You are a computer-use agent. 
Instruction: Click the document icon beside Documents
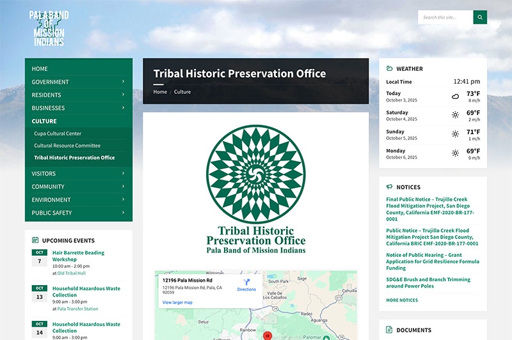click(389, 330)
